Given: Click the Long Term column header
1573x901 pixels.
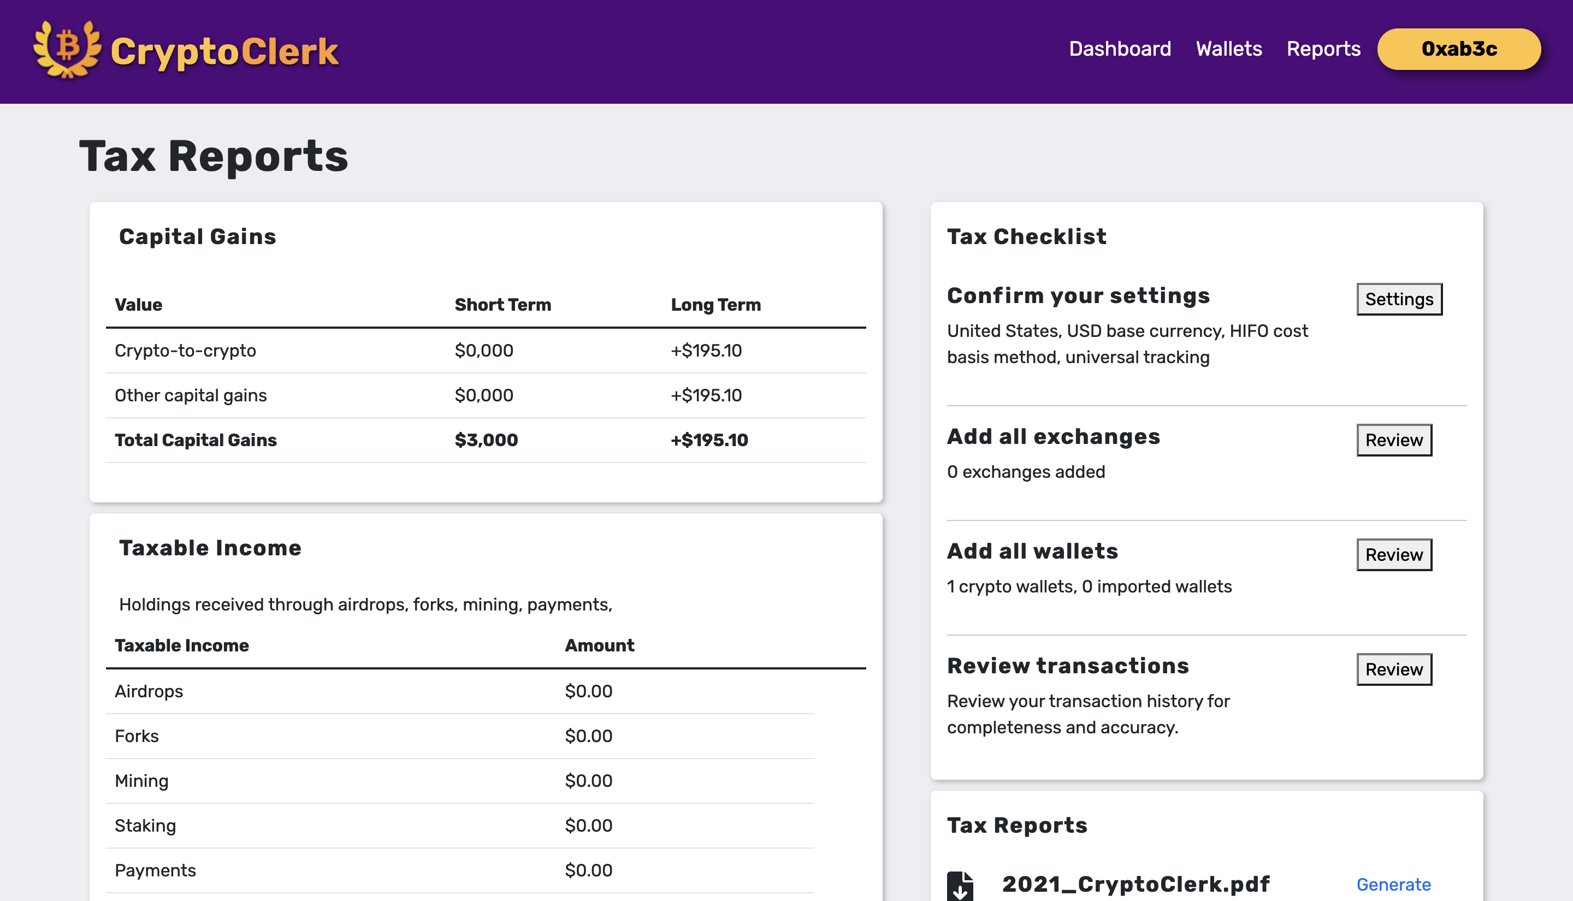Looking at the screenshot, I should (x=715, y=305).
